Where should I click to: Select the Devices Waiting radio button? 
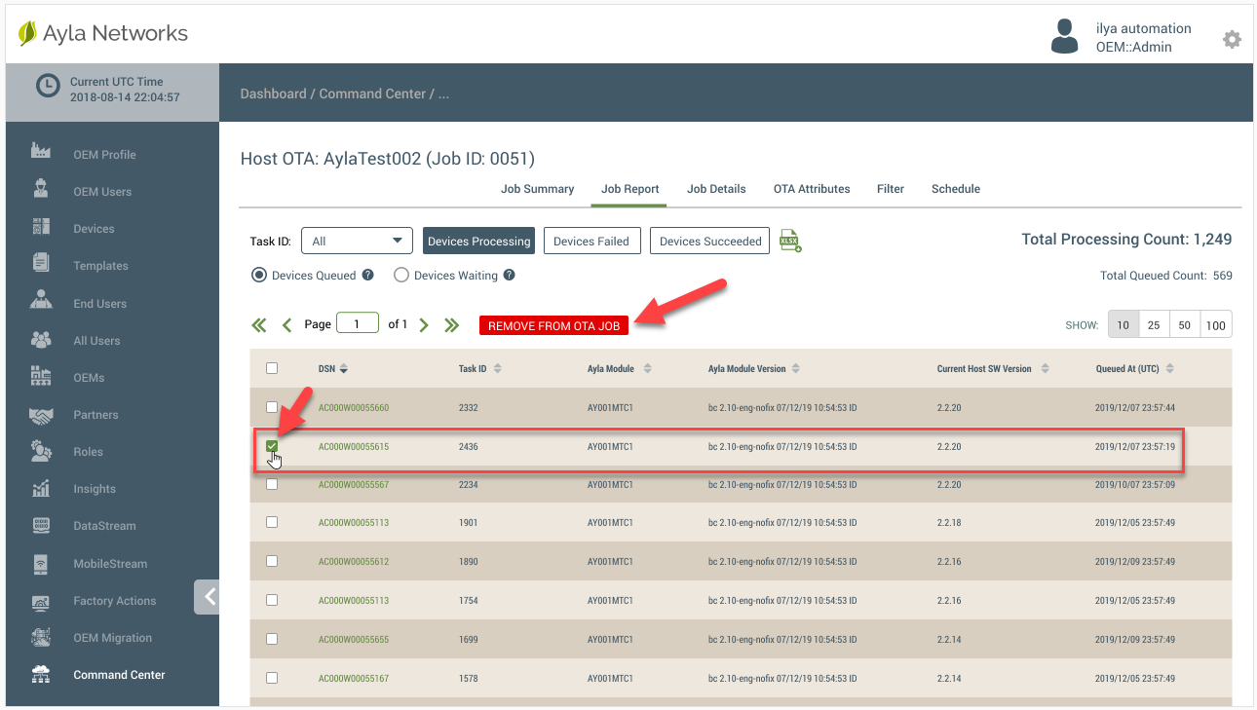(x=400, y=276)
